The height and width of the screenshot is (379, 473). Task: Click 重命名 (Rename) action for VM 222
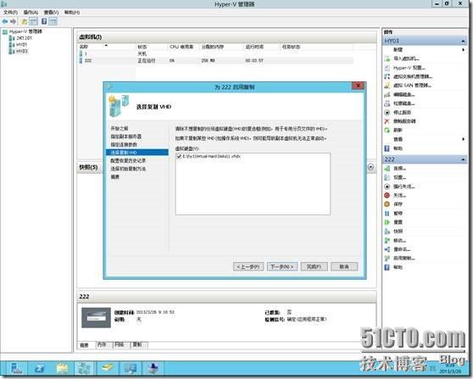click(x=402, y=249)
